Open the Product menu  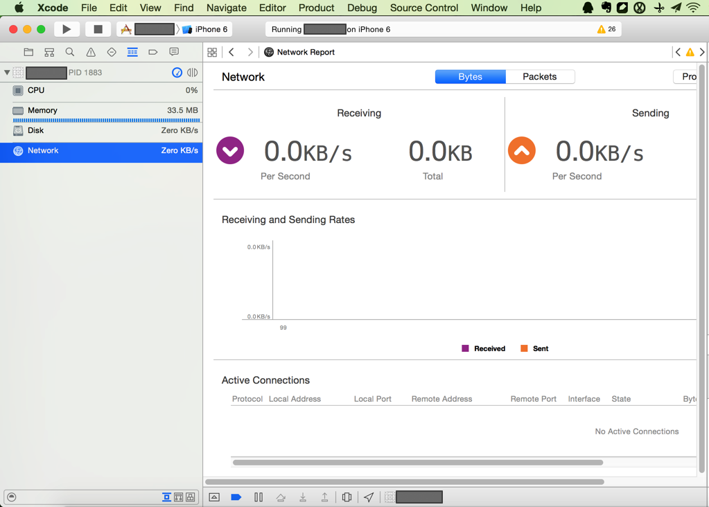click(316, 8)
